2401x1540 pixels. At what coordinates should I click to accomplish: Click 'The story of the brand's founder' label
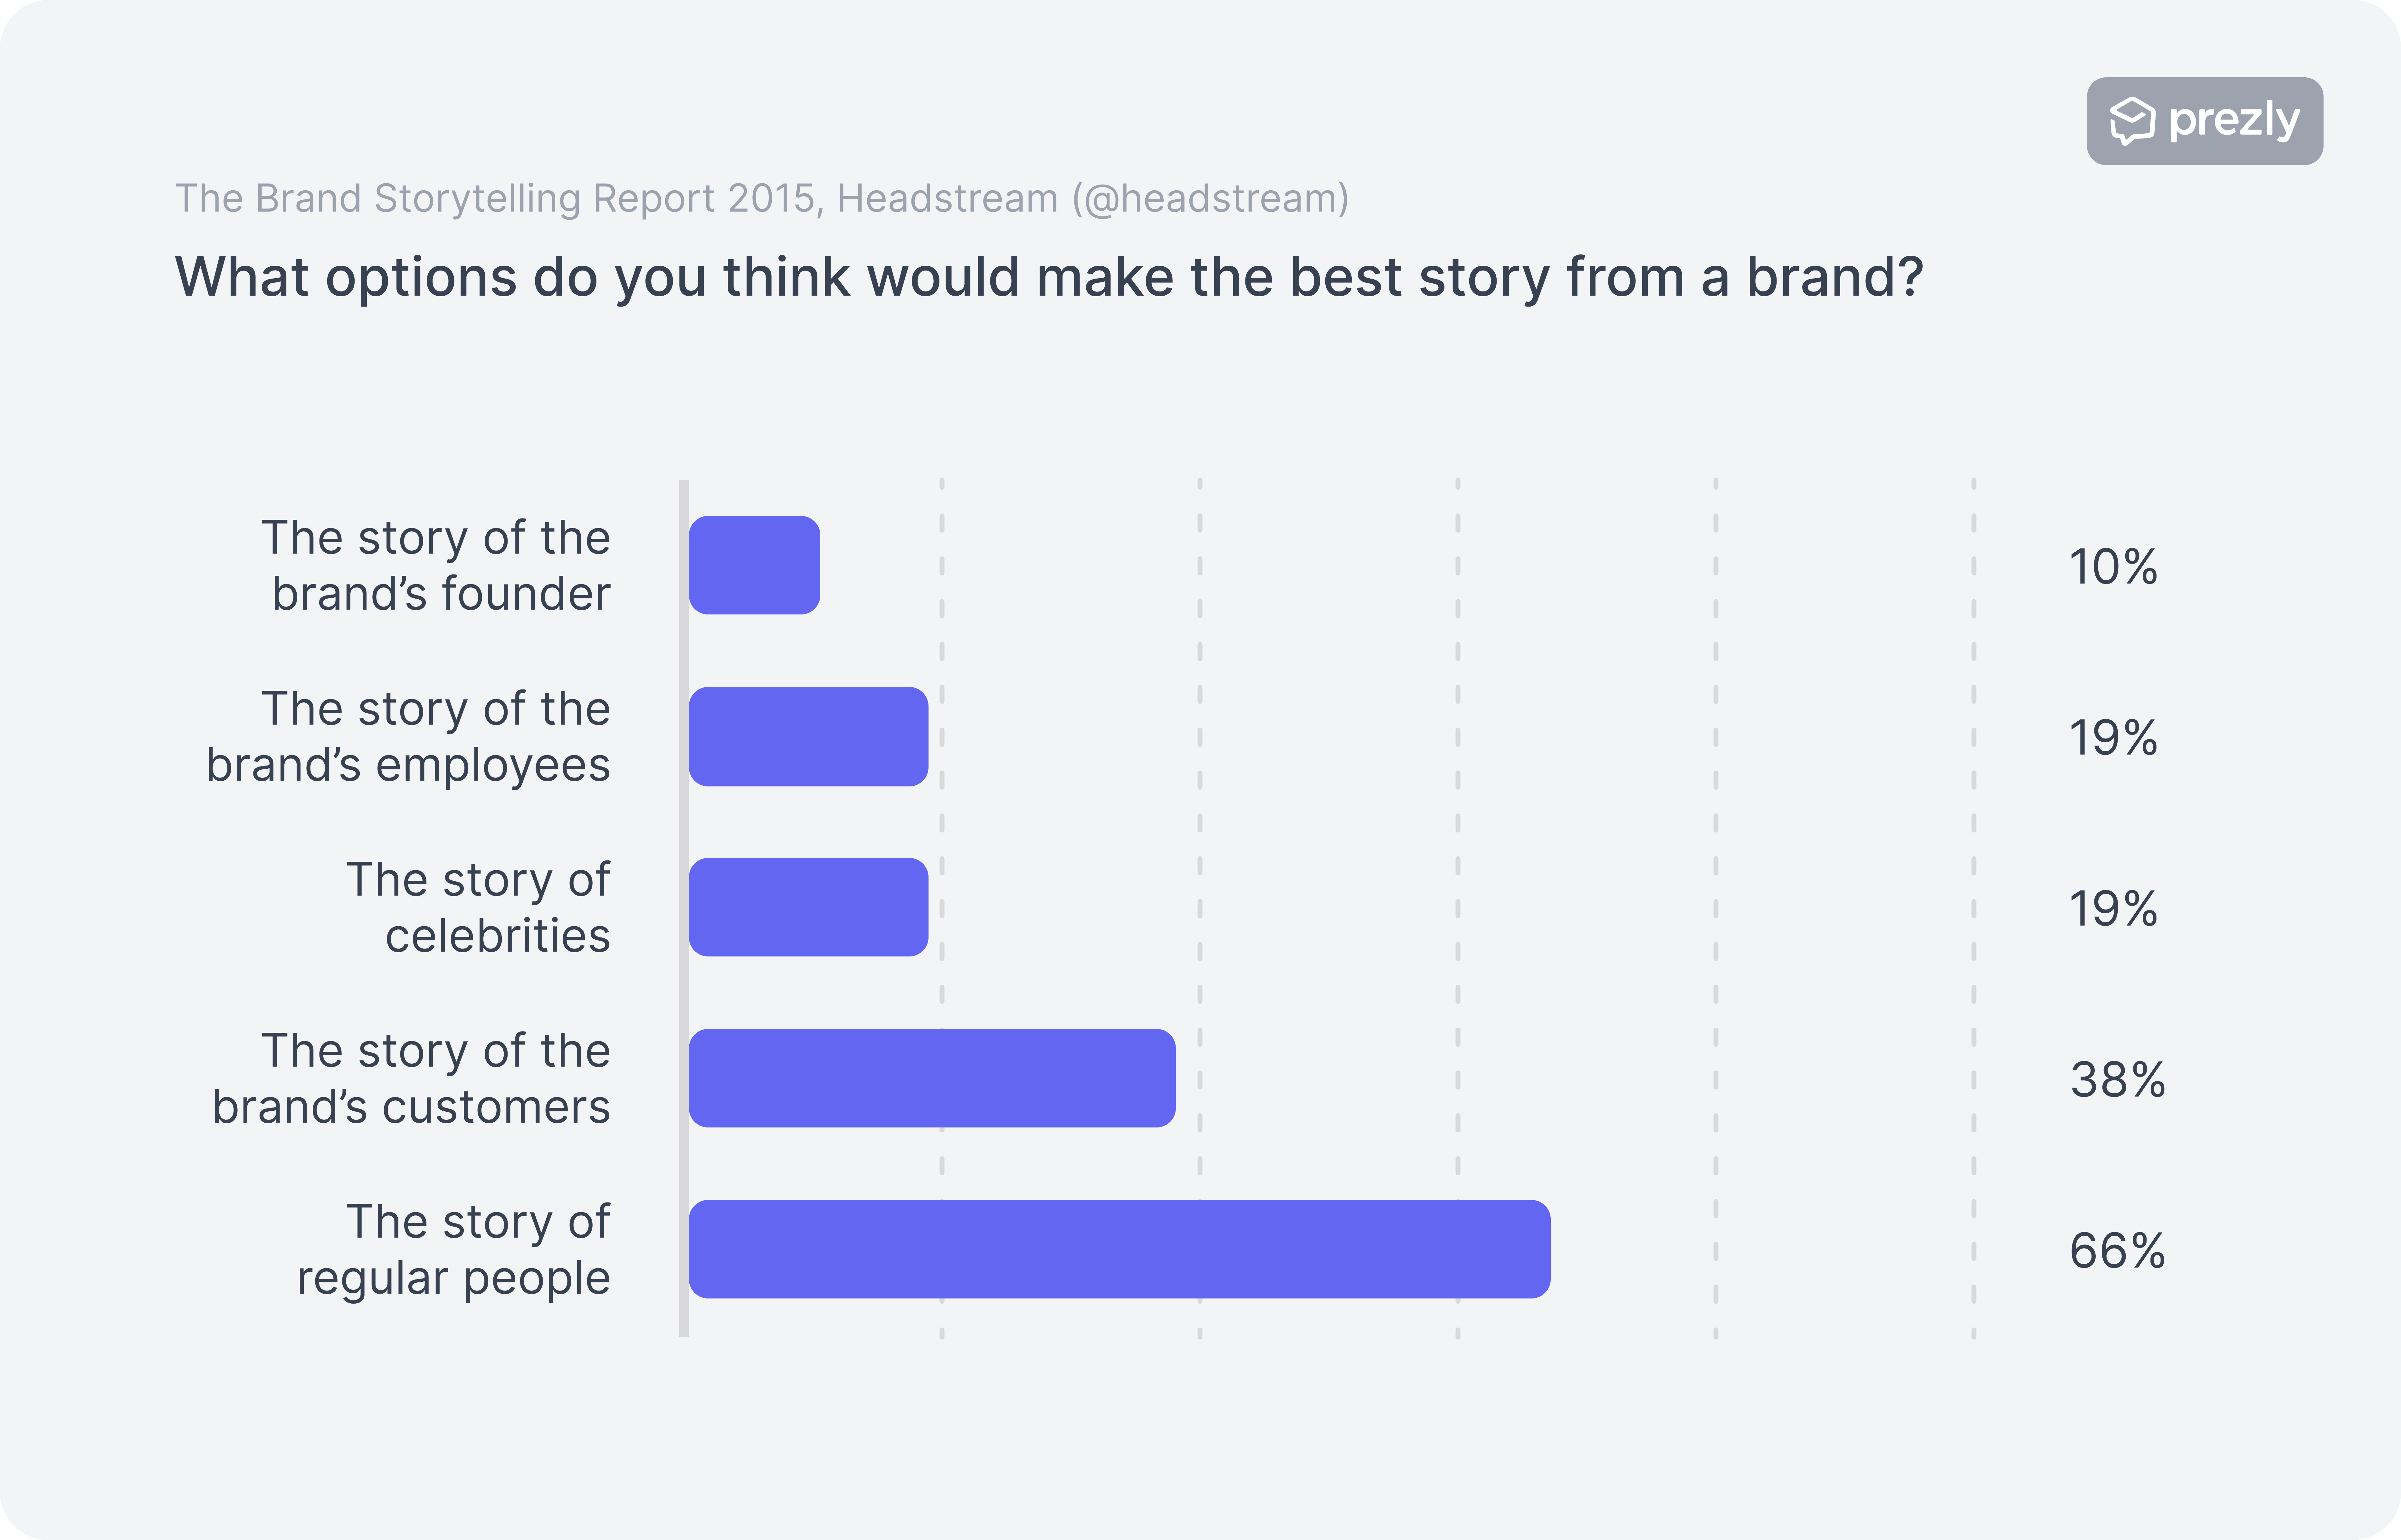(x=436, y=566)
